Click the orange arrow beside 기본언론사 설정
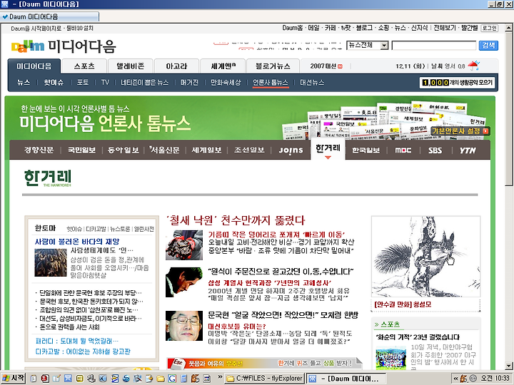This screenshot has width=514, height=385. 486,131
